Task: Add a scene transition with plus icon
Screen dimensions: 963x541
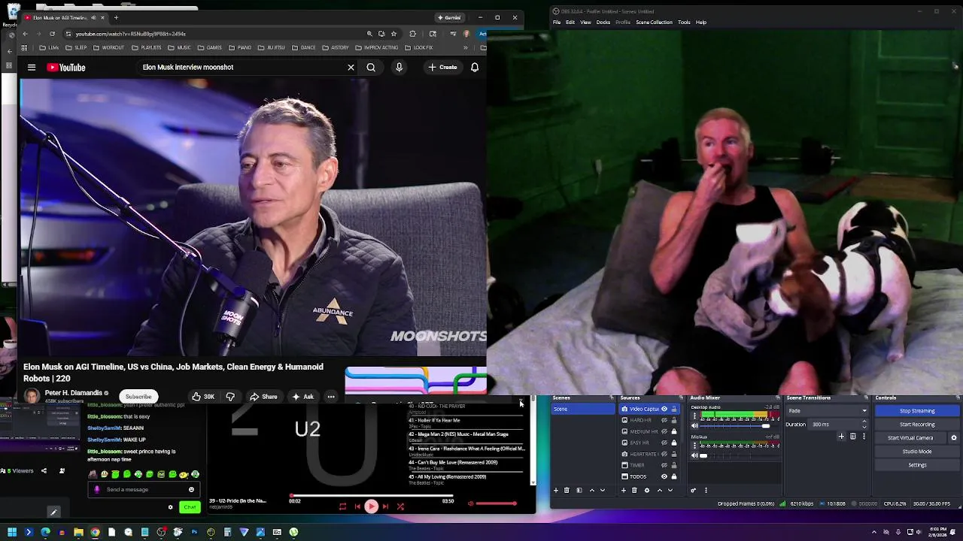Action: (x=841, y=437)
